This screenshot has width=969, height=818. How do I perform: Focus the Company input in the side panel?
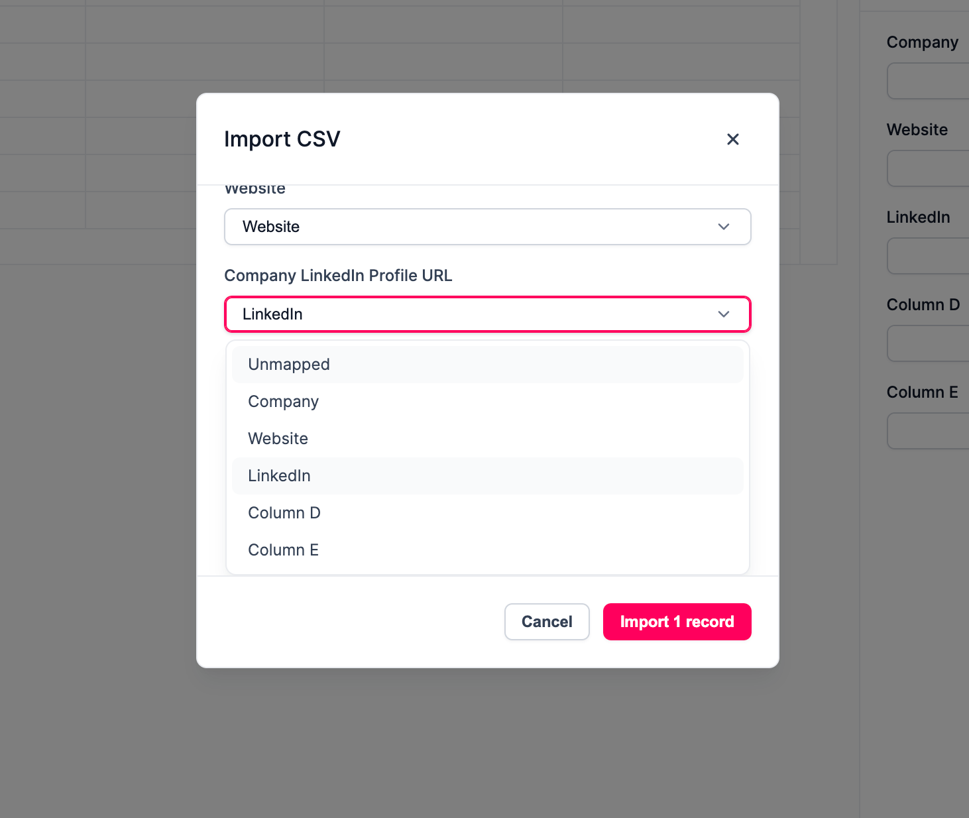click(x=928, y=81)
